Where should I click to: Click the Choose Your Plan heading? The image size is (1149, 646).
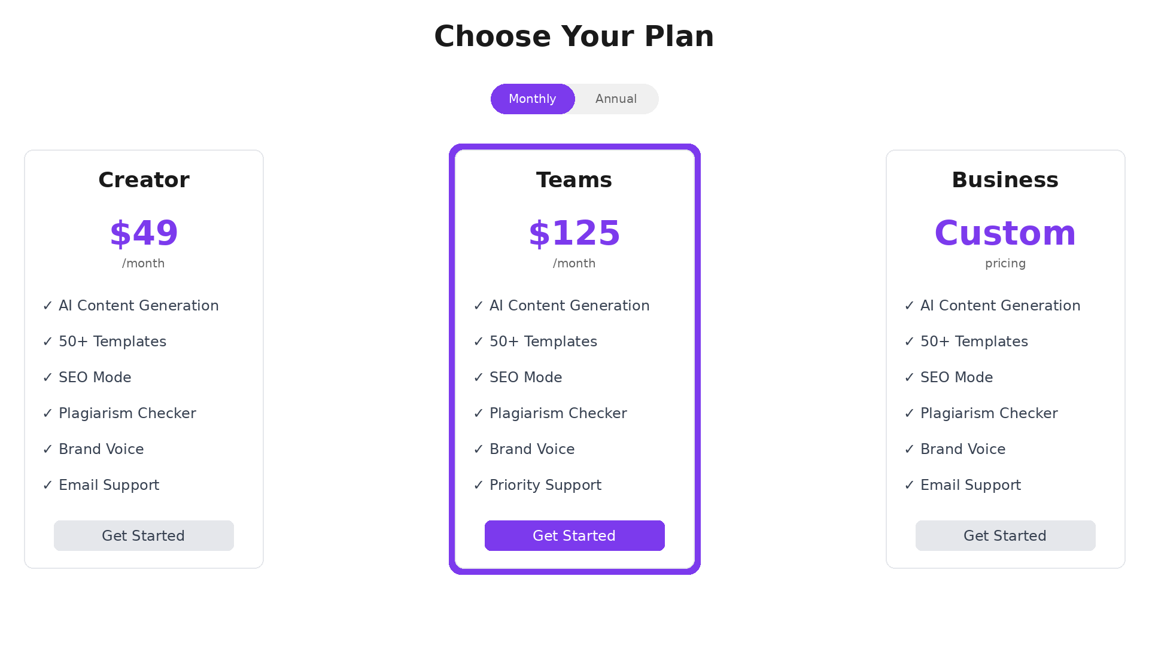pos(574,36)
